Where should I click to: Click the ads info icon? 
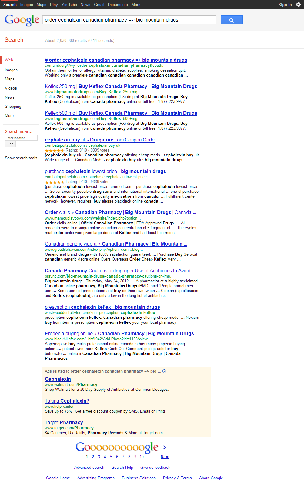[164, 371]
